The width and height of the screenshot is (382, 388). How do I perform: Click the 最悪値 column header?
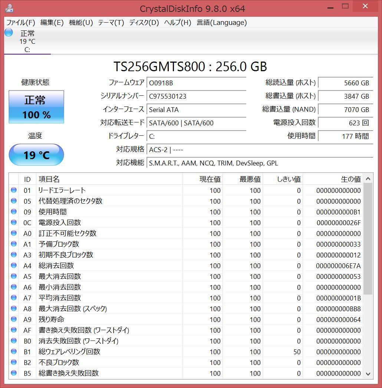[x=243, y=179]
